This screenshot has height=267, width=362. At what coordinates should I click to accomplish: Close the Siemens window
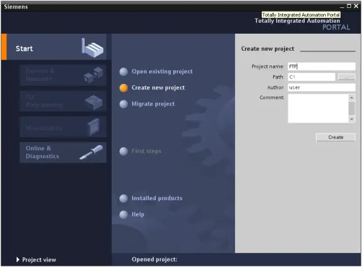[x=356, y=6]
